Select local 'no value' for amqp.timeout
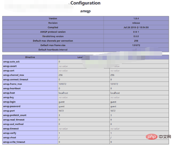The width and height of the screenshot is (174, 146). tap(63, 129)
